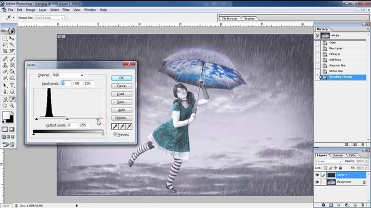Select the Pen tool
This screenshot has width=371, height=208.
5,92
